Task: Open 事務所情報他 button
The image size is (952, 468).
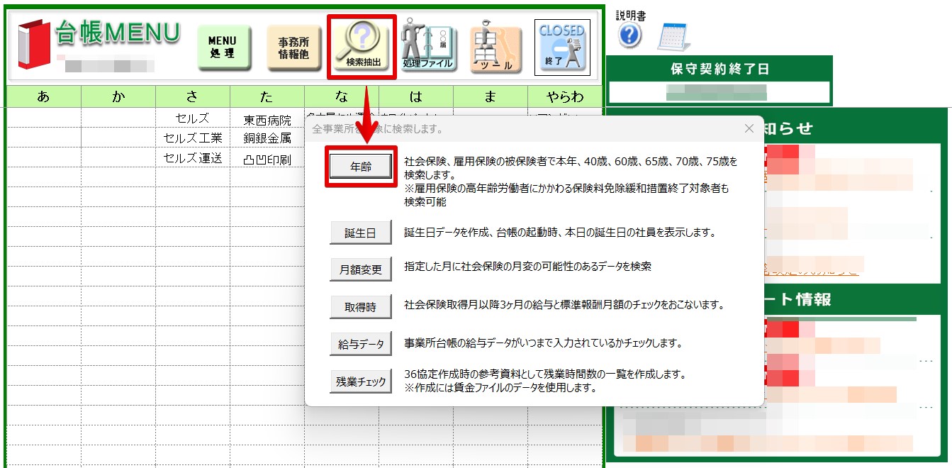Action: tap(293, 48)
